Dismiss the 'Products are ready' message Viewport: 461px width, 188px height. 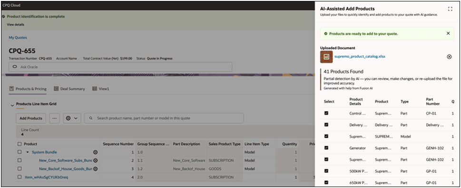click(448, 33)
